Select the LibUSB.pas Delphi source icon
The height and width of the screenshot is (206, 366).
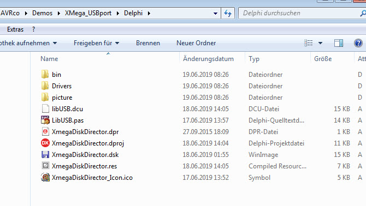45,120
